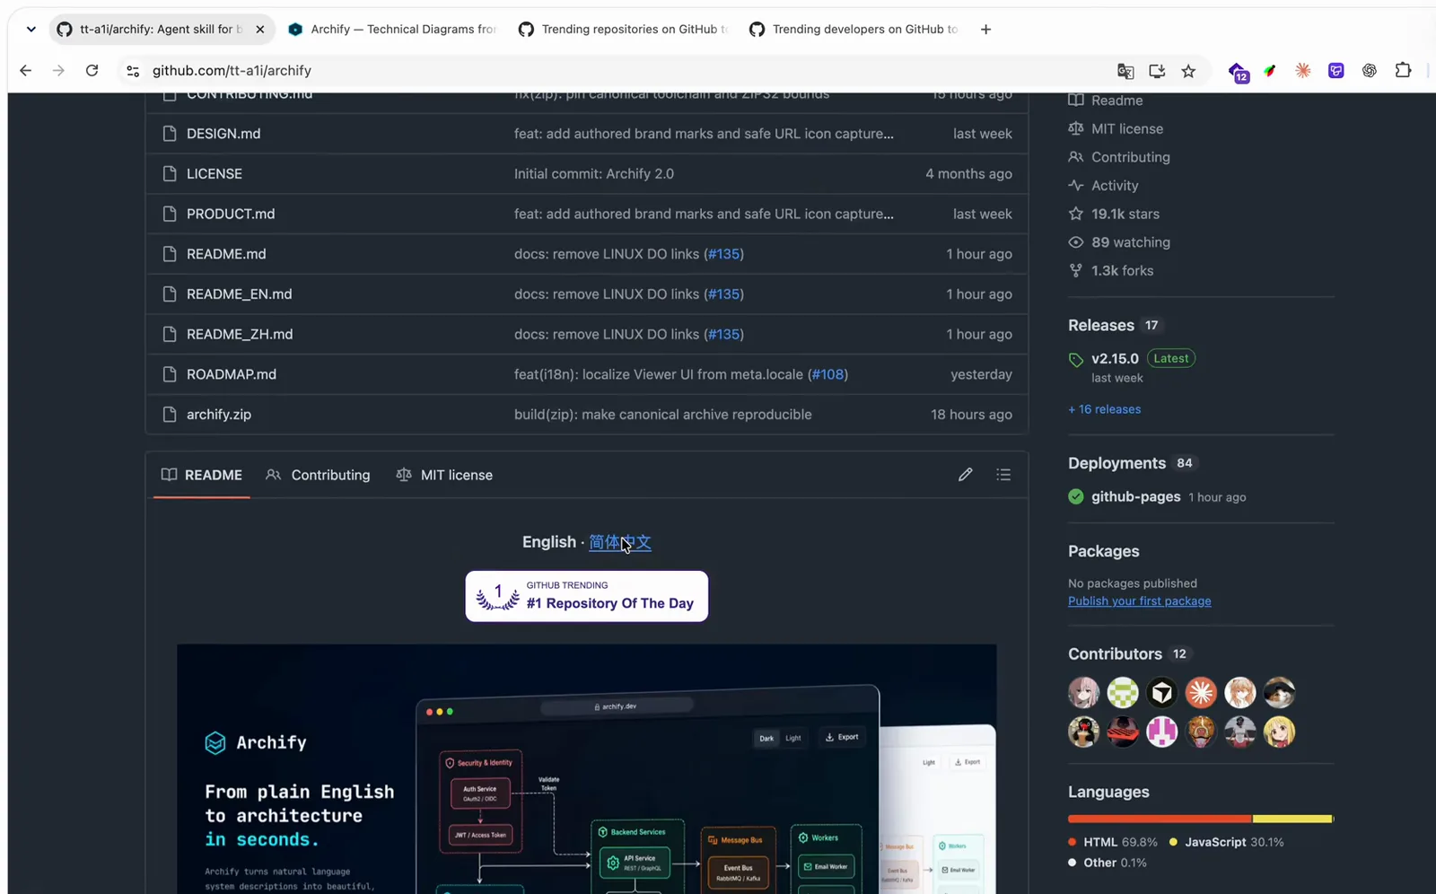1436x894 pixels.
Task: Open pull request #108 link
Action: click(827, 374)
